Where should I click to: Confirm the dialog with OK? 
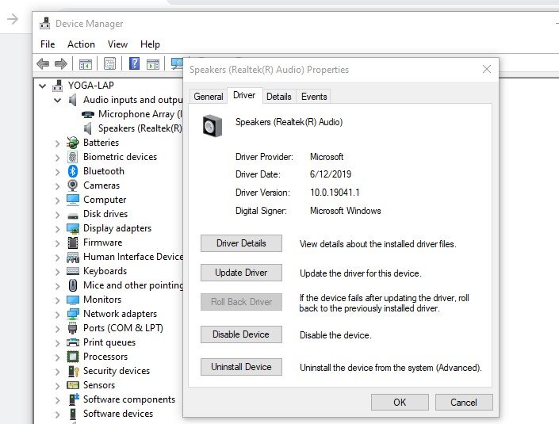click(x=400, y=403)
